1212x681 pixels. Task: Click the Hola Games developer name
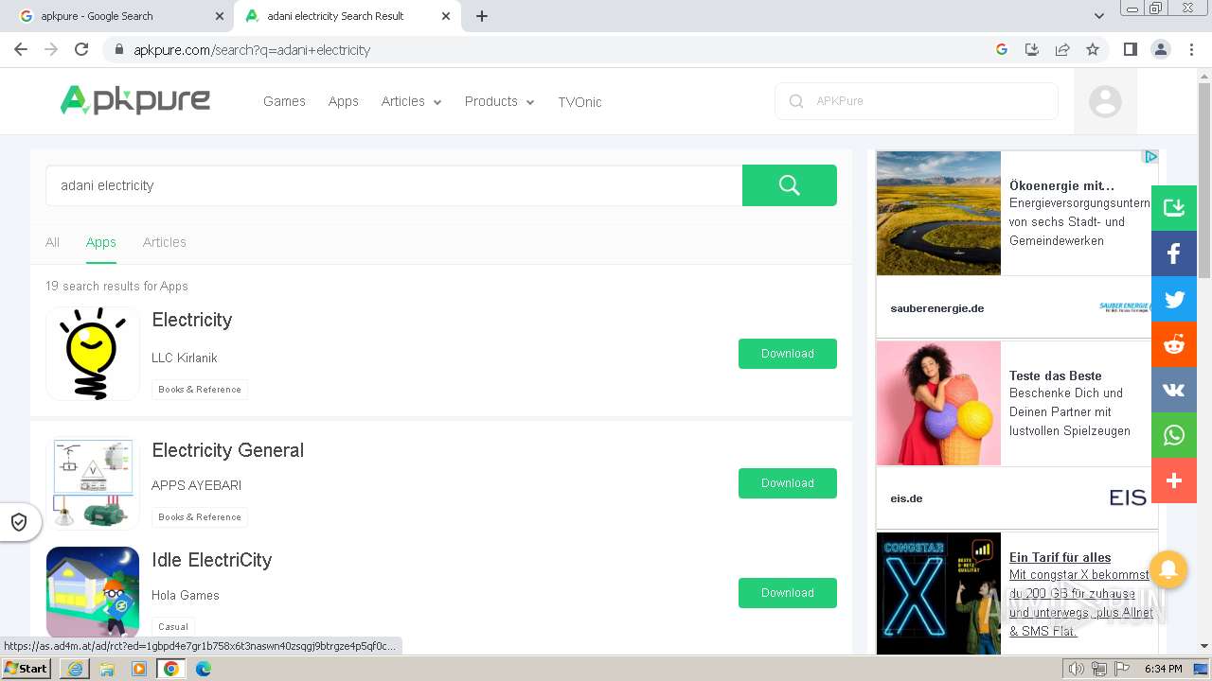click(186, 595)
